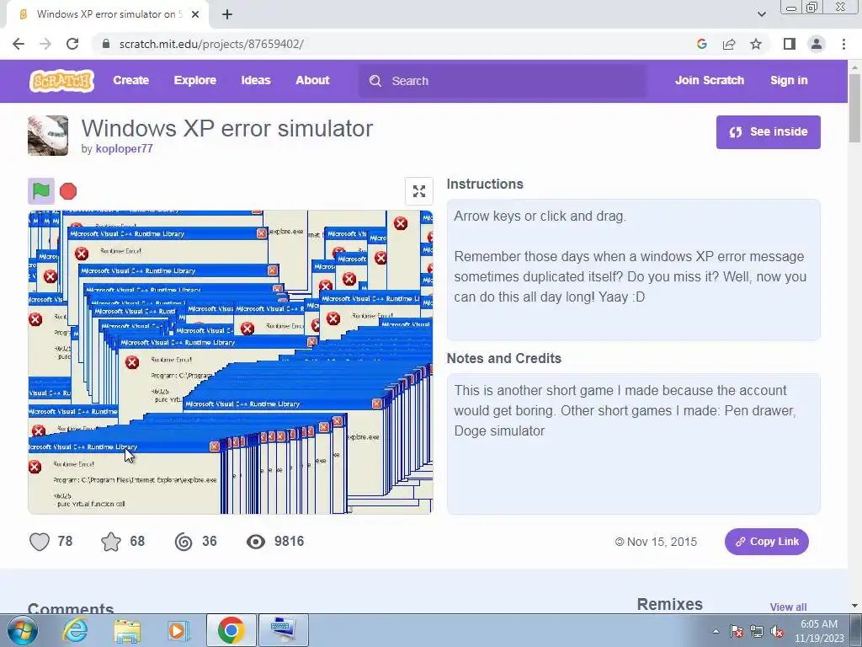The image size is (862, 647).
Task: Click the star icon to favorite project
Action: (111, 542)
